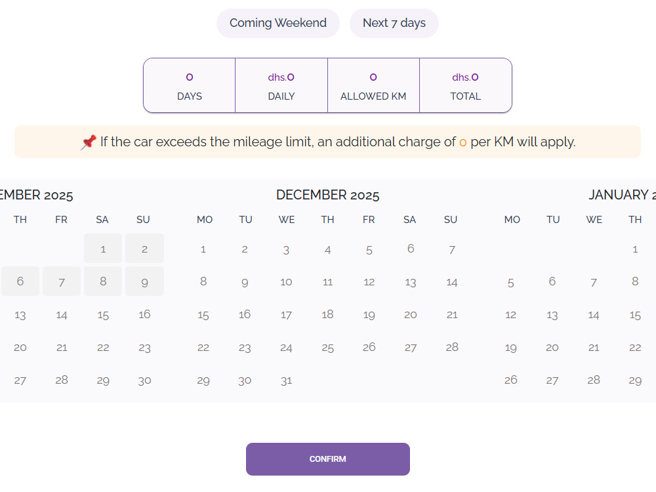Select January 1 in the calendar
This screenshot has width=656, height=492.
click(635, 249)
